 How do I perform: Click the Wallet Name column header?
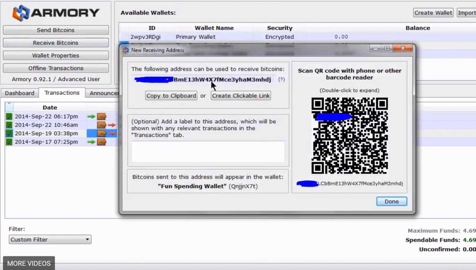coord(214,28)
